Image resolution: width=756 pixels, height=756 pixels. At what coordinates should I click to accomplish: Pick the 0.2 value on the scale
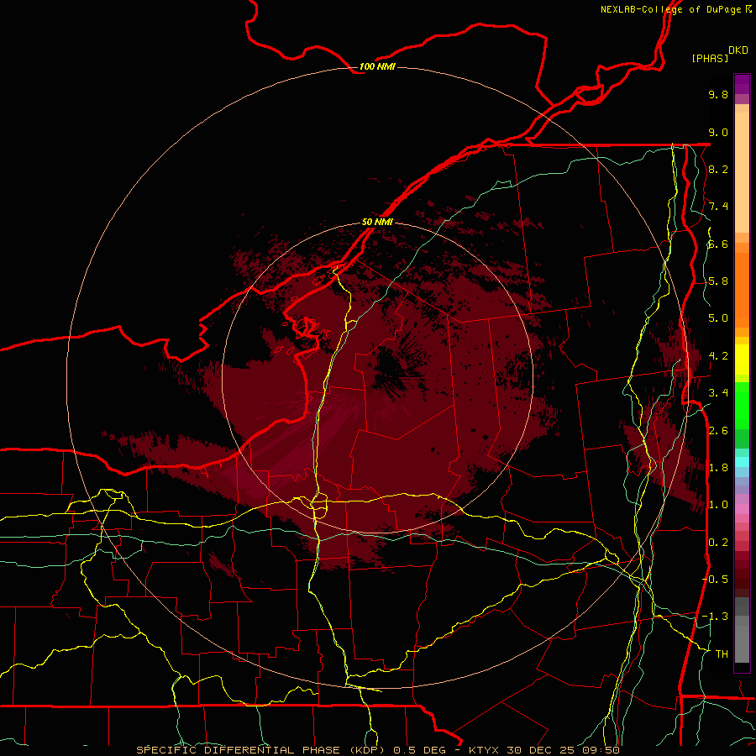pyautogui.click(x=718, y=543)
